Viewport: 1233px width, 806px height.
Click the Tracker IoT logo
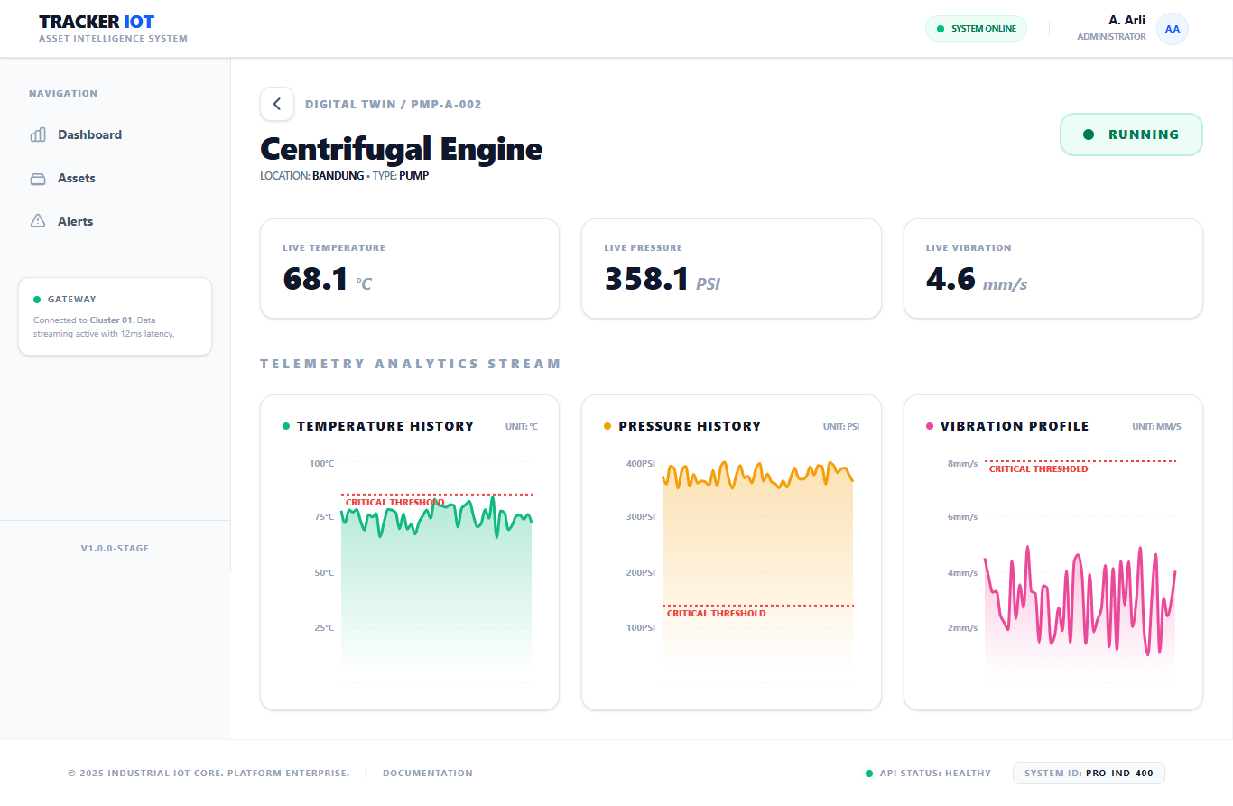tap(97, 22)
